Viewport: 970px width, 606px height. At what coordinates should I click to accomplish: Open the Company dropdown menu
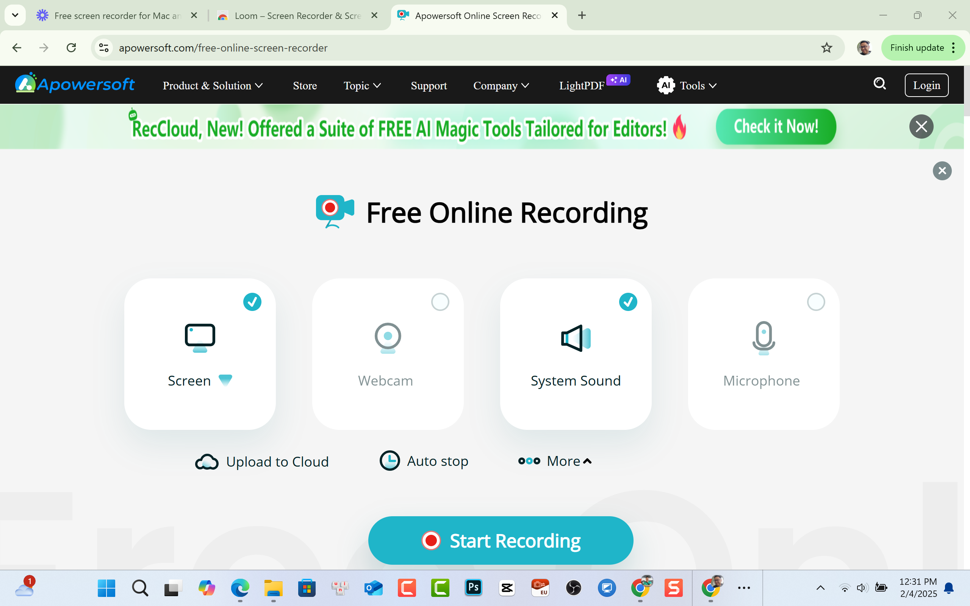click(x=501, y=85)
